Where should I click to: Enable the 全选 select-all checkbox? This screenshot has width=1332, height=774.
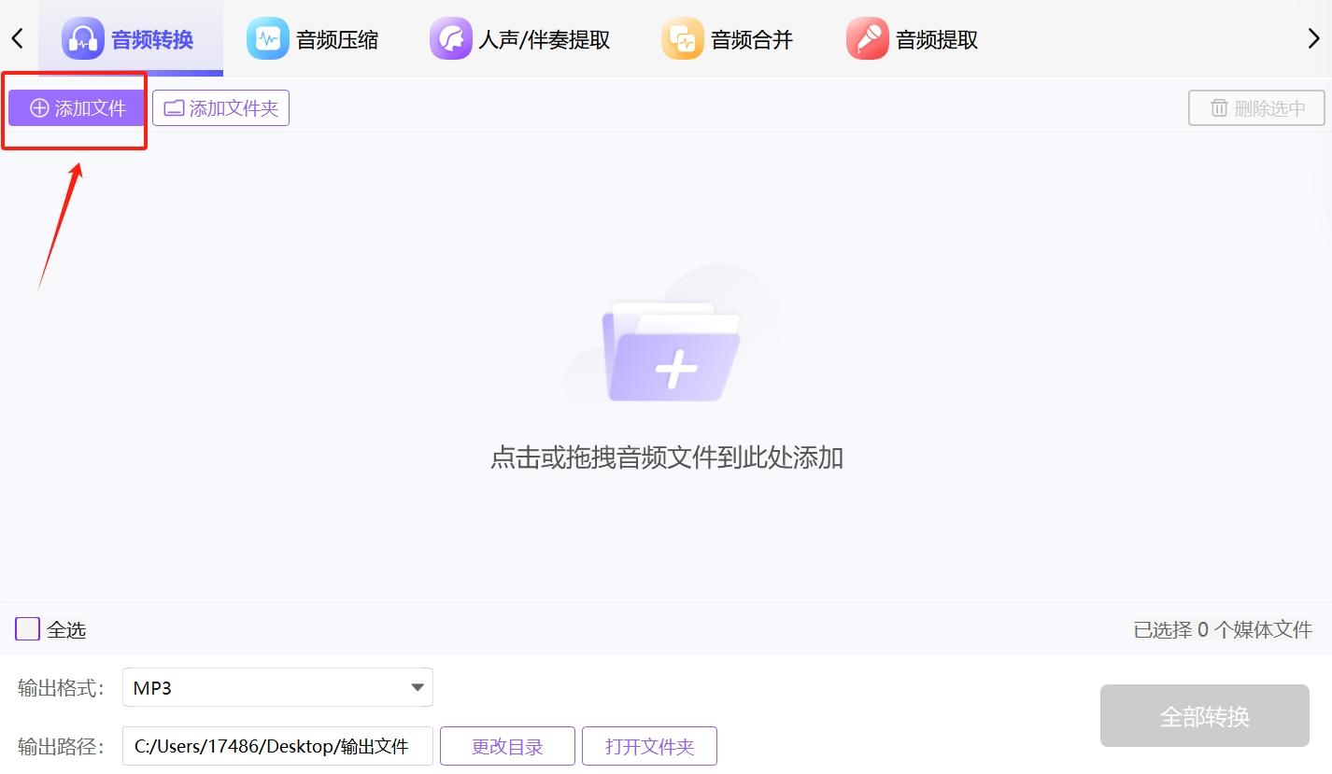26,628
